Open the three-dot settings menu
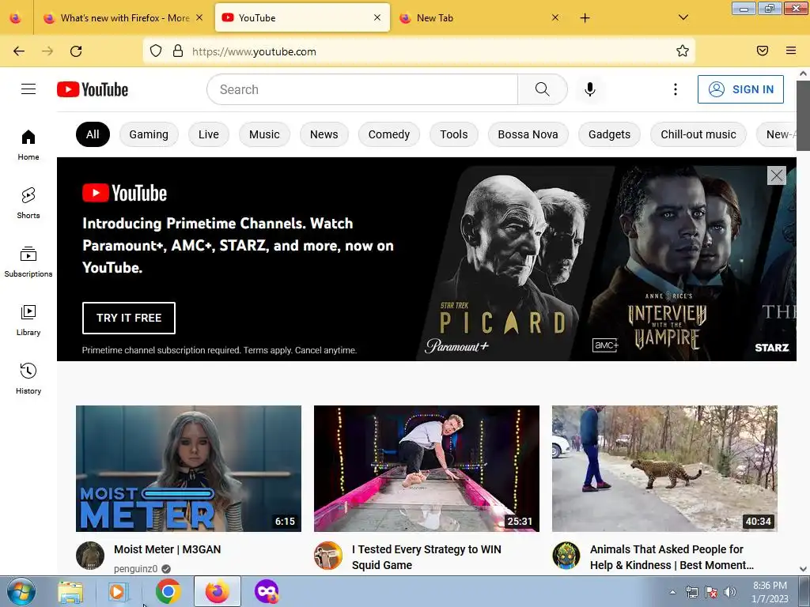Viewport: 810px width, 607px height. coord(676,89)
